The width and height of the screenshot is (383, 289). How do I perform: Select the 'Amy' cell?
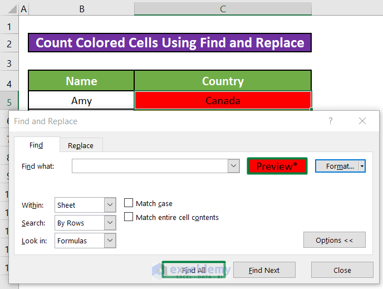pos(81,100)
